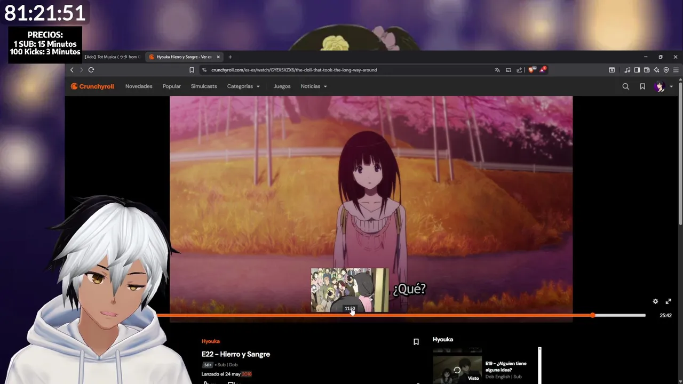Screen dimensions: 683x384
Task: Bookmark page via address bar bookmark icon
Action: click(192, 70)
